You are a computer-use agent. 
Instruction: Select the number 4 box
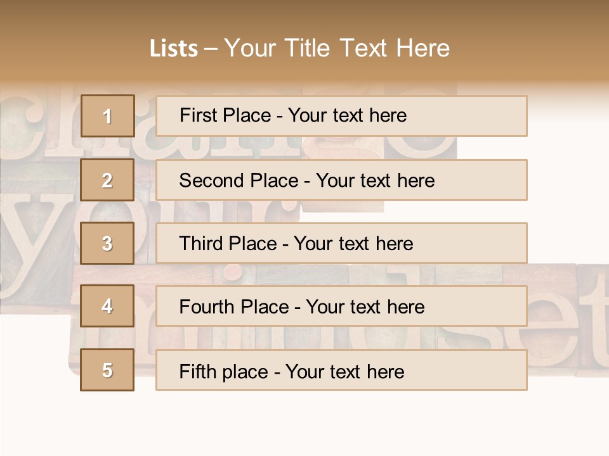(x=107, y=306)
